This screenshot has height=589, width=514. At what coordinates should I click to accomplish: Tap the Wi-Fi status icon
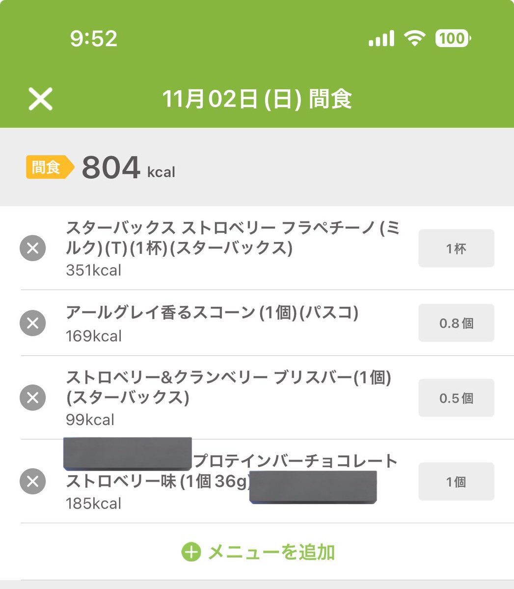[415, 38]
